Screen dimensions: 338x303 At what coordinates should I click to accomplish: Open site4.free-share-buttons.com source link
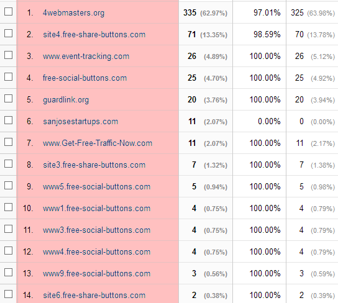[94, 34]
